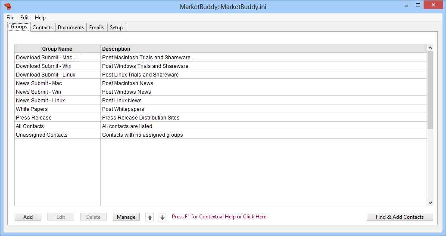Select the 'White Papers' group
The image size is (446, 236).
pos(57,109)
